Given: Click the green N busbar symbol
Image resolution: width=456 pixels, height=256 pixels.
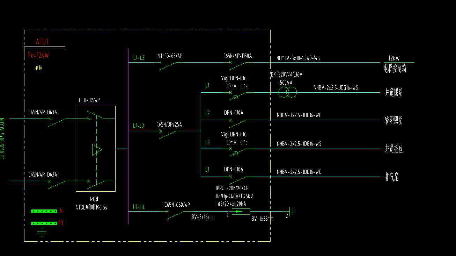Looking at the screenshot, I should point(44,211).
